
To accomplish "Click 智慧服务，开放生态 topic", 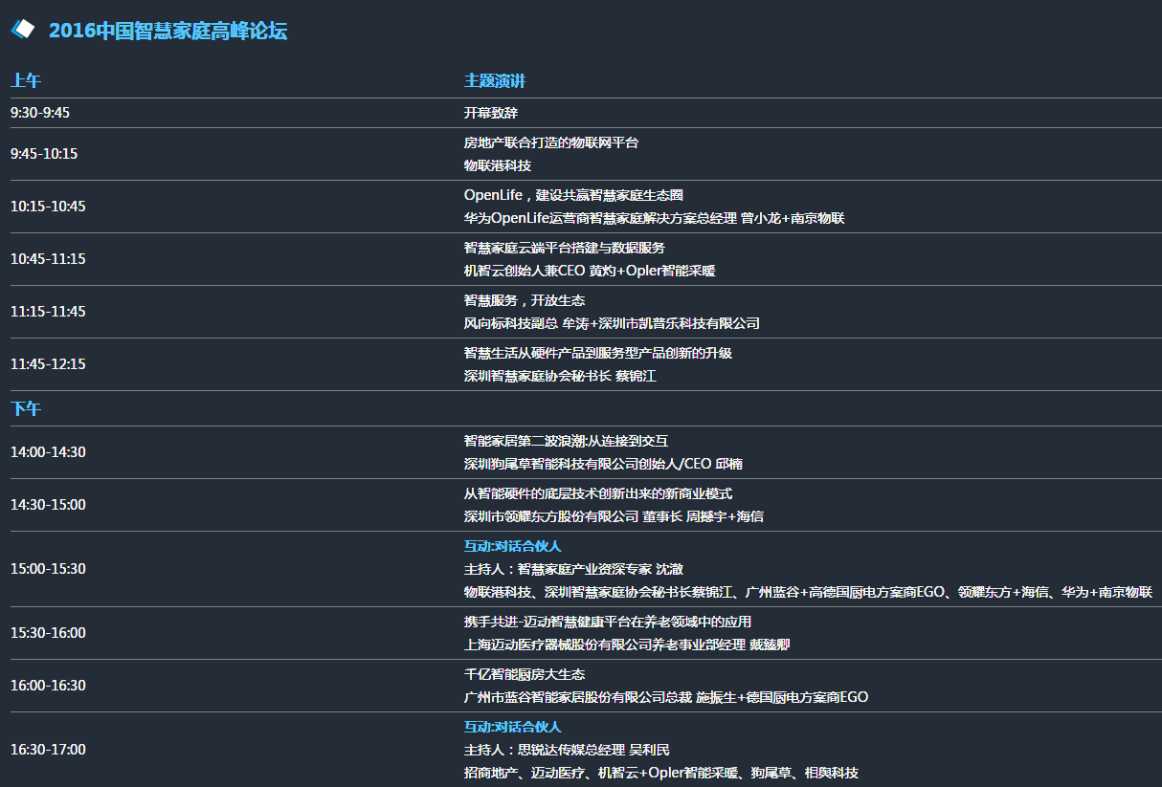I will [x=525, y=300].
